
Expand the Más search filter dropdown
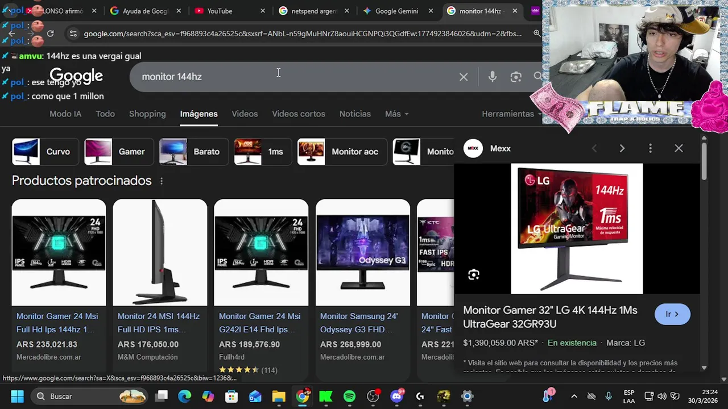click(x=396, y=114)
